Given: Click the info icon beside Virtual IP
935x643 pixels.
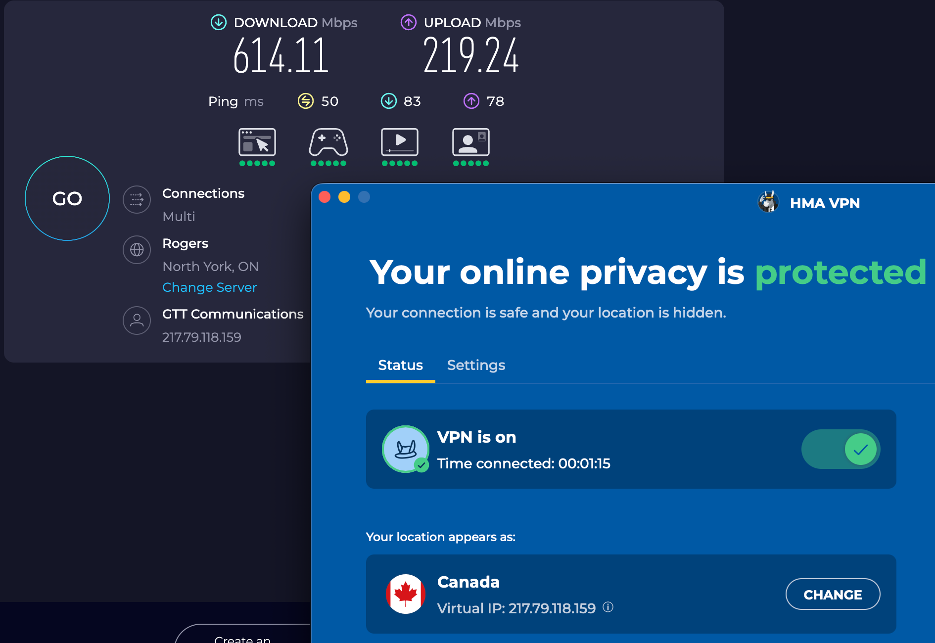Looking at the screenshot, I should pos(608,608).
